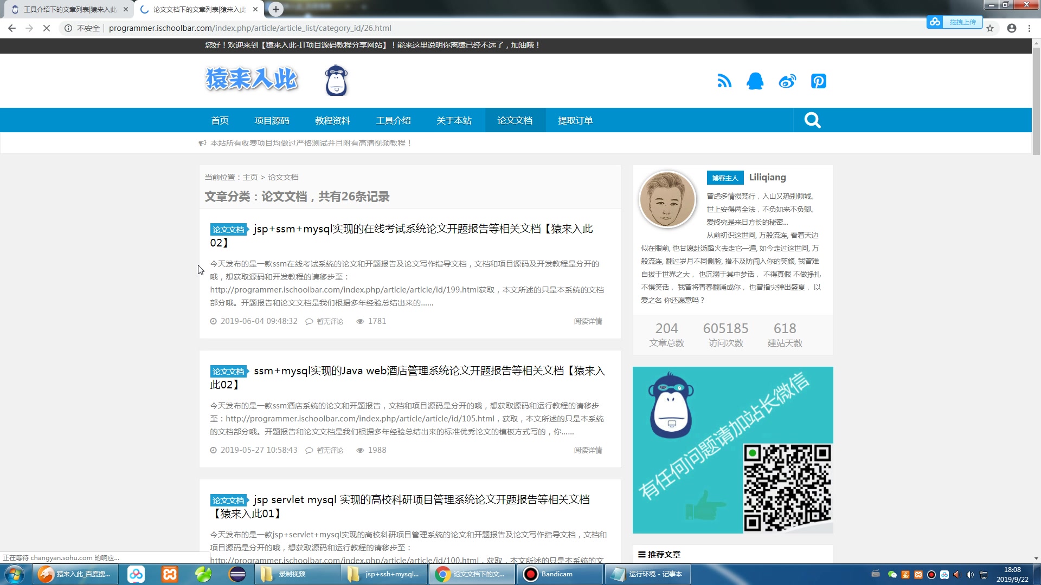Open 提取订单 from the navigation bar
Screen dimensions: 1041x585
coord(576,120)
